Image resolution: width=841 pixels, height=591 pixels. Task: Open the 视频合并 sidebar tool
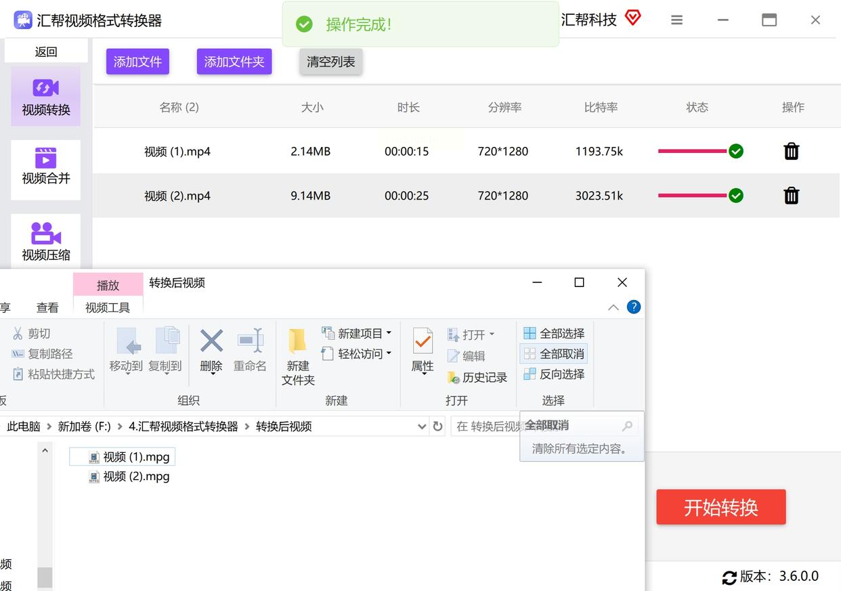coord(45,167)
